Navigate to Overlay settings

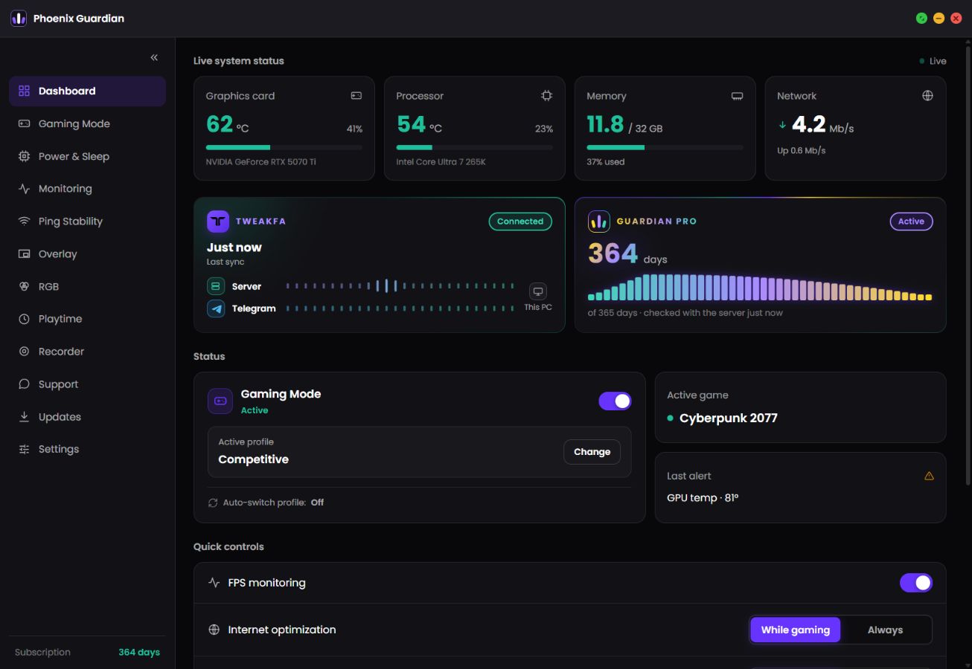(87, 253)
